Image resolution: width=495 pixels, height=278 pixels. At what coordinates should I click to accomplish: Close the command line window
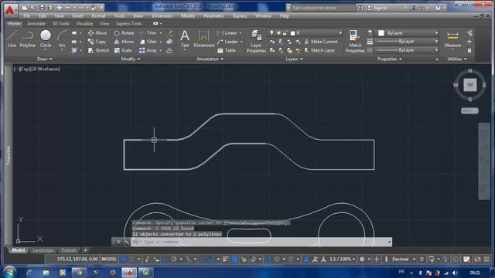(118, 242)
